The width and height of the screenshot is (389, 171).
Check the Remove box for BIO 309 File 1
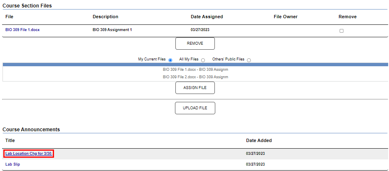coord(342,31)
